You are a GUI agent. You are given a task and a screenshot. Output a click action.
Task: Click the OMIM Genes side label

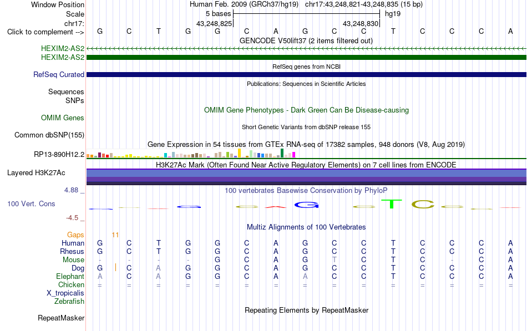pos(63,118)
